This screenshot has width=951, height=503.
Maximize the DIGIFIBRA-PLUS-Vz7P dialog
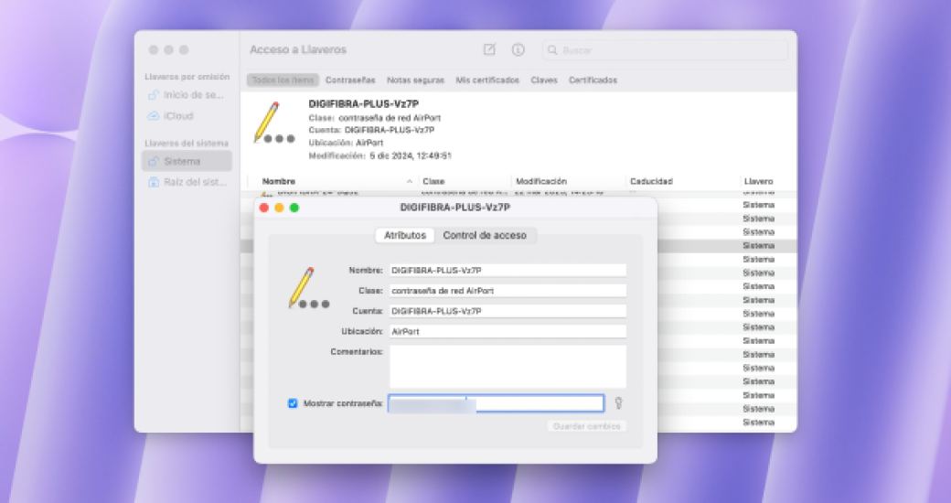(x=294, y=209)
